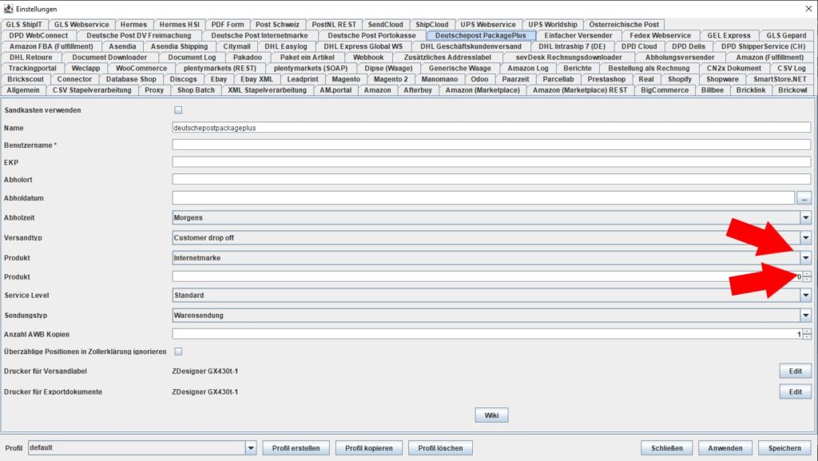The image size is (818, 461).
Task: Open the Wiki button
Action: [491, 415]
